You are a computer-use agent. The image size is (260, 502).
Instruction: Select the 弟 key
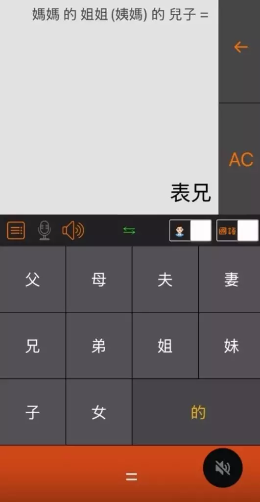(99, 346)
